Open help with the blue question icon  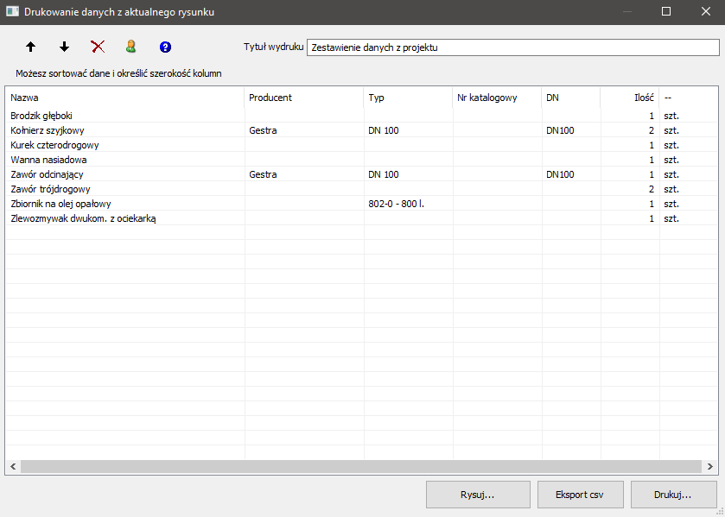click(x=165, y=47)
